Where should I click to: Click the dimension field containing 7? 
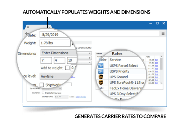46,60
